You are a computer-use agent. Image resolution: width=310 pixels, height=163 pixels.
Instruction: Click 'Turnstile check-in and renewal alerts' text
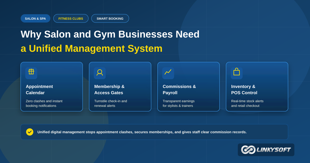pyautogui.click(x=111, y=103)
